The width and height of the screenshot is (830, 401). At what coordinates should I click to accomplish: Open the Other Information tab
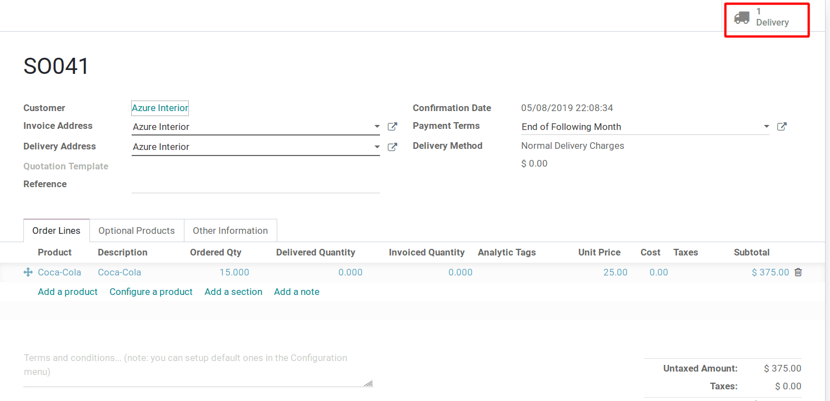[x=230, y=230]
